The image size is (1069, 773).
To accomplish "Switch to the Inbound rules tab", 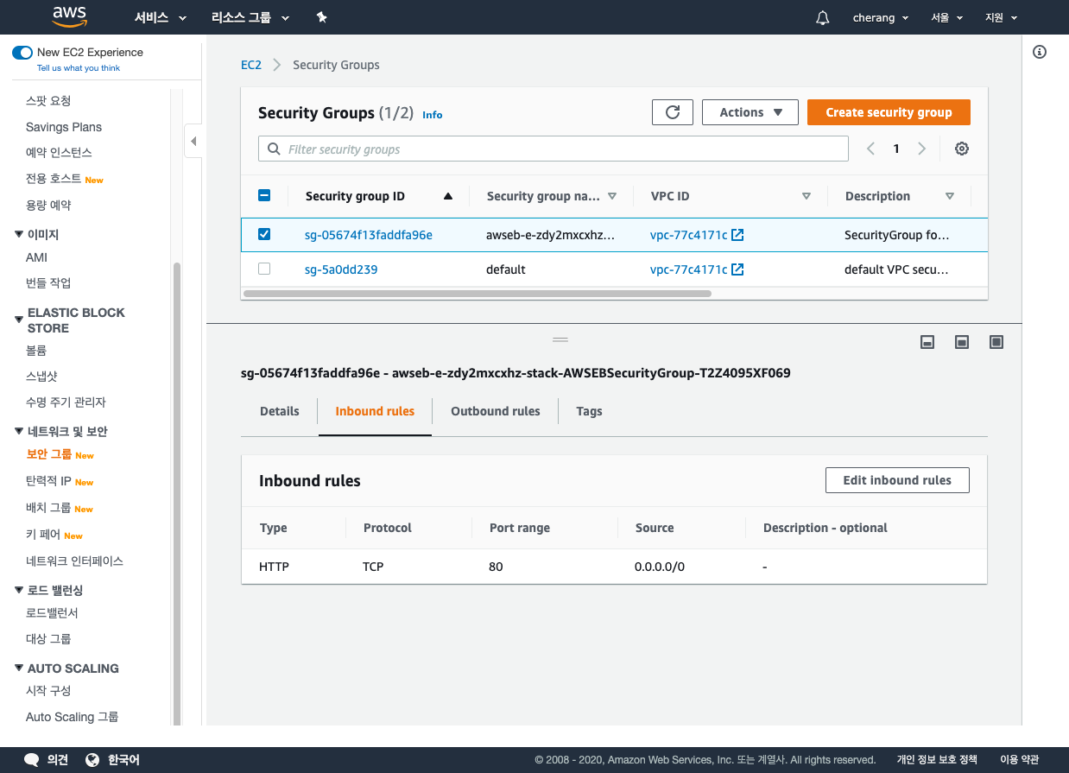I will (375, 411).
